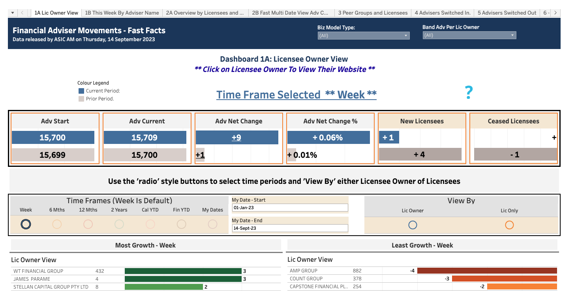Click the Adv Start 15,700 current bar
Screen dimensions: 576x291
(53, 138)
